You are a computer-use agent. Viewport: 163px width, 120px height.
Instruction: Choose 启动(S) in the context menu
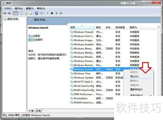(x=139, y=72)
